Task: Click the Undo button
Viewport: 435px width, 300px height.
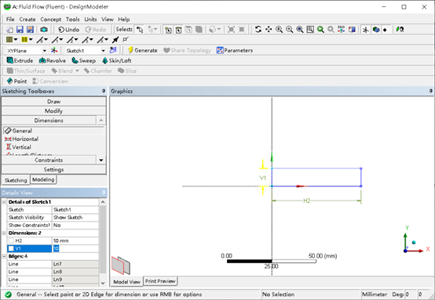Action: pos(69,29)
